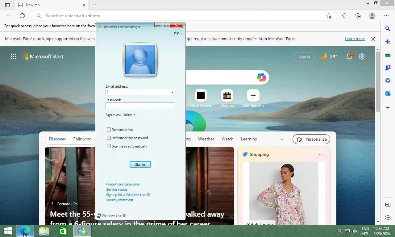Open the weather widget showing 28°F
This screenshot has height=237, width=395.
(329, 56)
